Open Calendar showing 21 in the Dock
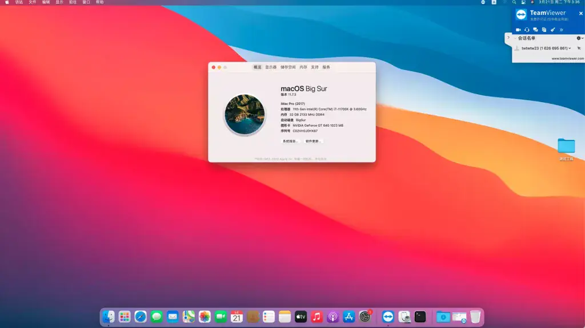 tap(237, 317)
